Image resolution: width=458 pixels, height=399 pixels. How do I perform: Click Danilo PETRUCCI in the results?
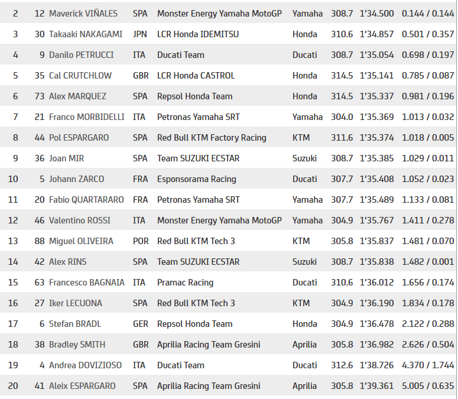(81, 55)
